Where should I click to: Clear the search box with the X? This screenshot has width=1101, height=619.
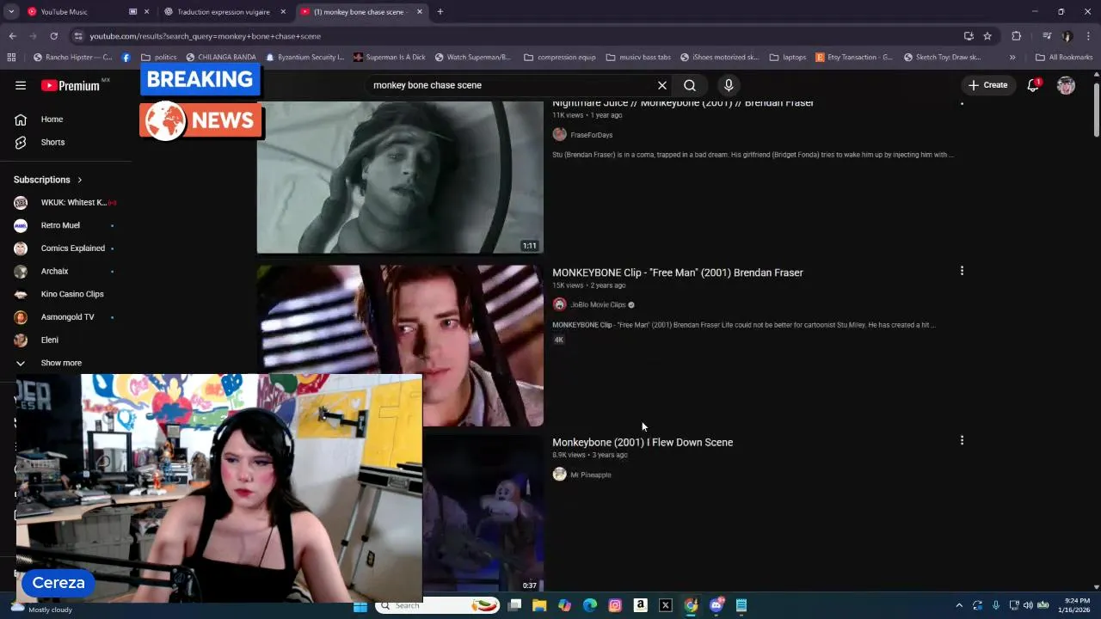(662, 85)
